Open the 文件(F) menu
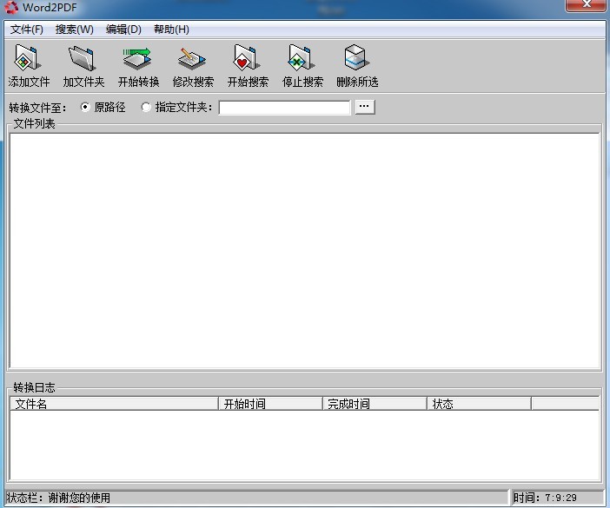610x508 pixels. point(27,30)
